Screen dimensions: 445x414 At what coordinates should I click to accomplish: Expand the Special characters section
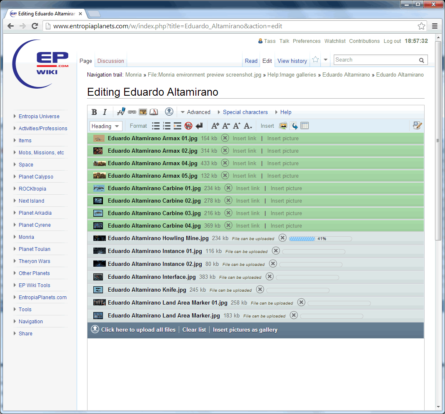(x=245, y=112)
